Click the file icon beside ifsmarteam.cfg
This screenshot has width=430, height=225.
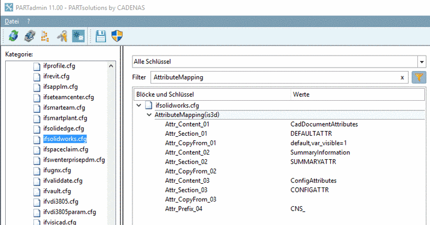click(37, 108)
